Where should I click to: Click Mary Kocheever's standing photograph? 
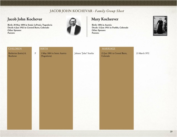pos(160,26)
